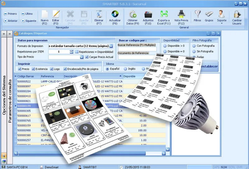Toggle Repeticiones = Disponibilidad checkbox
This screenshot has height=169, width=249.
77,52
